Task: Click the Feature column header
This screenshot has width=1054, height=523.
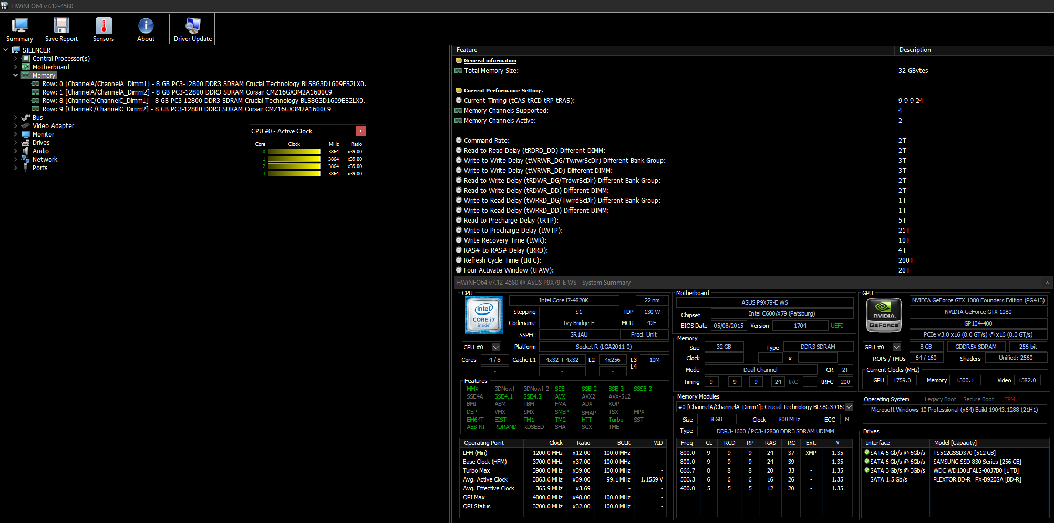Action: 673,50
